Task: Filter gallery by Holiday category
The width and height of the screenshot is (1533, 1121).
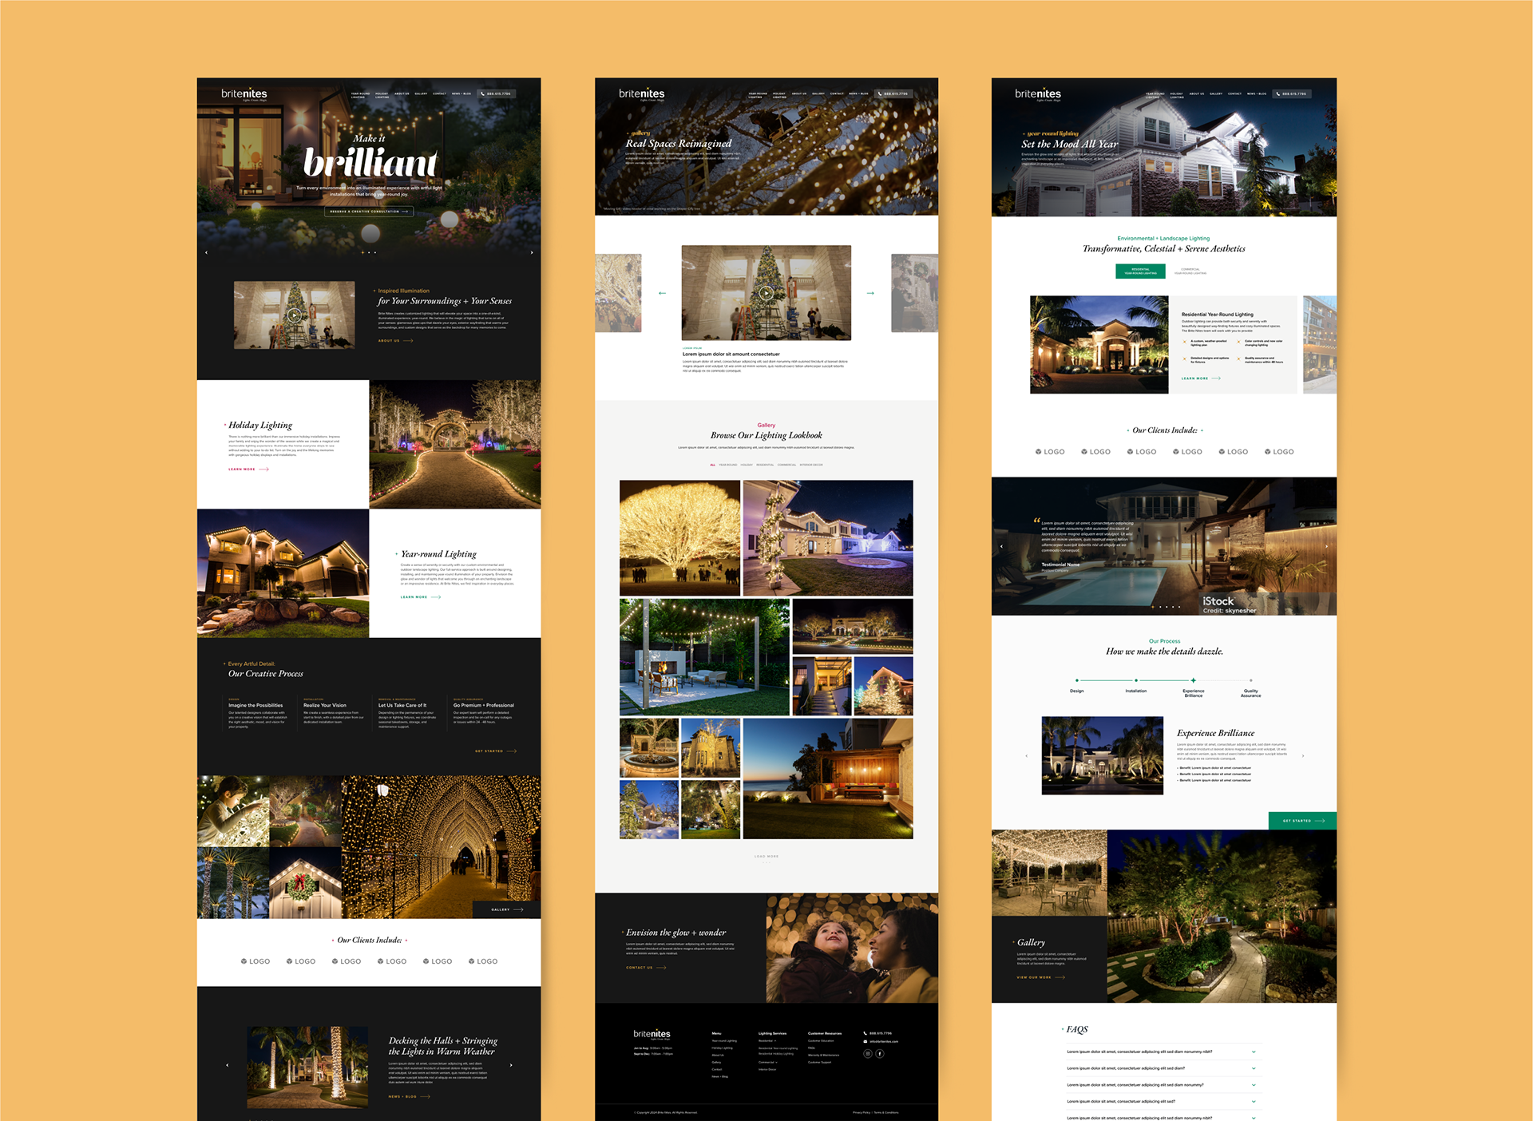Action: click(x=747, y=465)
